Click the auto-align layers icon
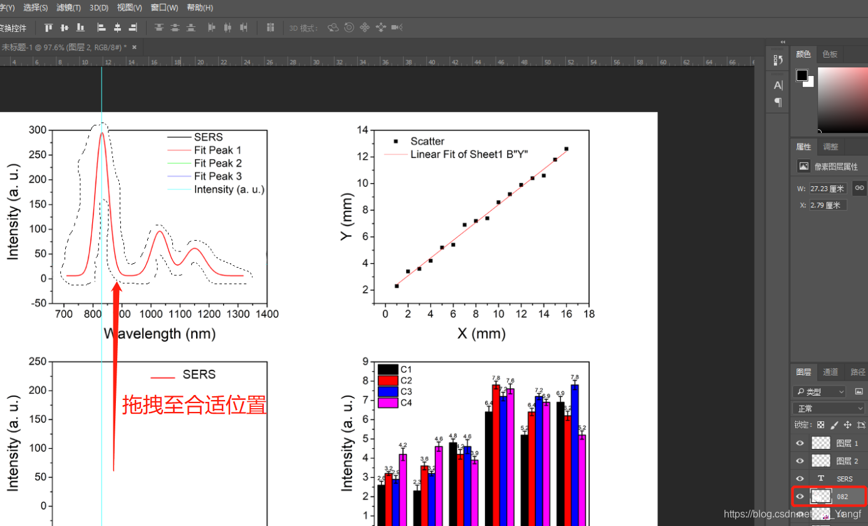The image size is (868, 526). [x=271, y=28]
